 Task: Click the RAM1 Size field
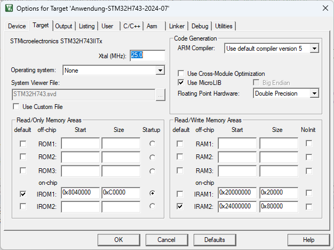(279, 143)
